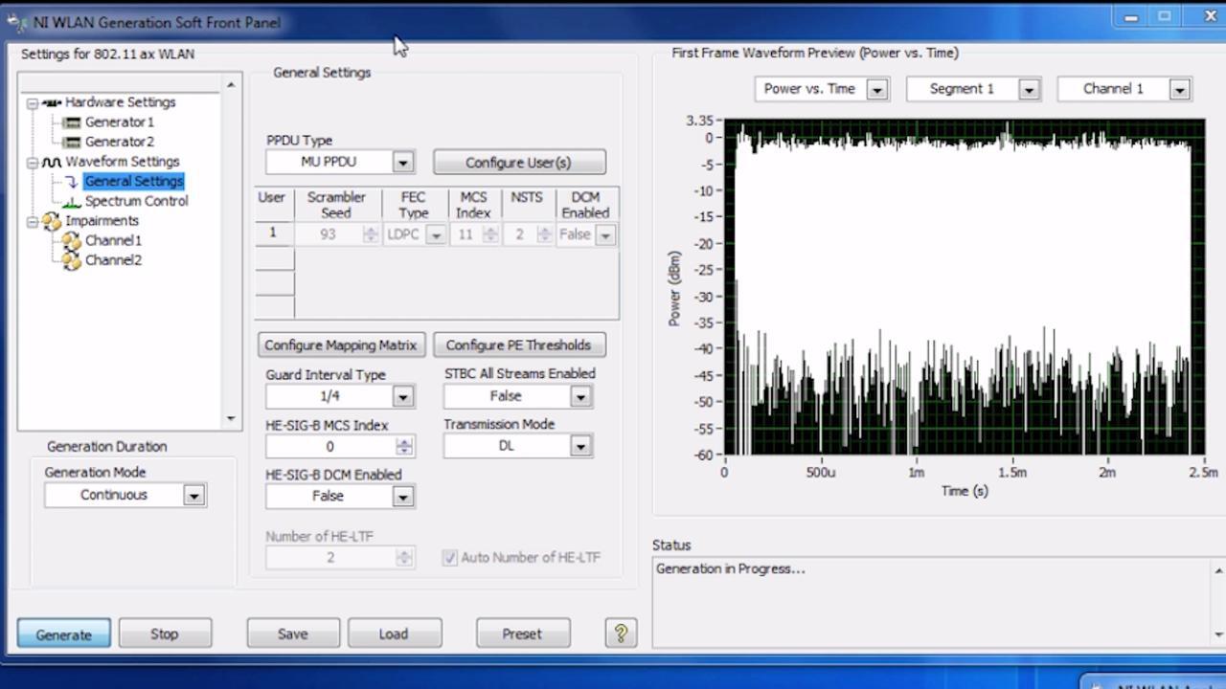The width and height of the screenshot is (1226, 689).
Task: Click the Scrambler Seed stepper arrows
Action: click(371, 235)
